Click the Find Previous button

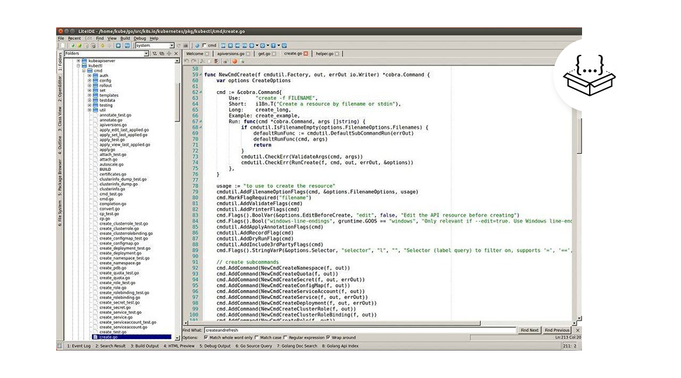[557, 330]
